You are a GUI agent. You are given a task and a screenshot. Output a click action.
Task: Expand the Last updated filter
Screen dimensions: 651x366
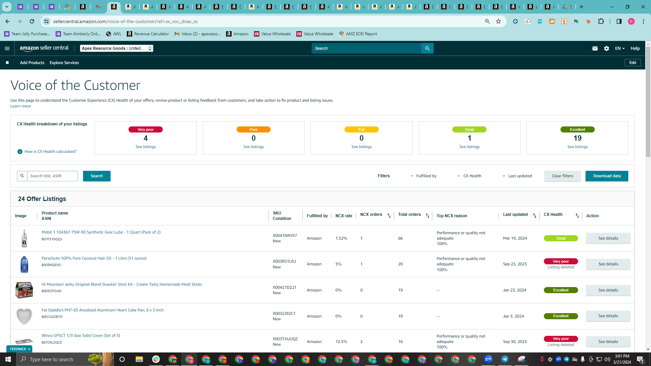tap(517, 176)
